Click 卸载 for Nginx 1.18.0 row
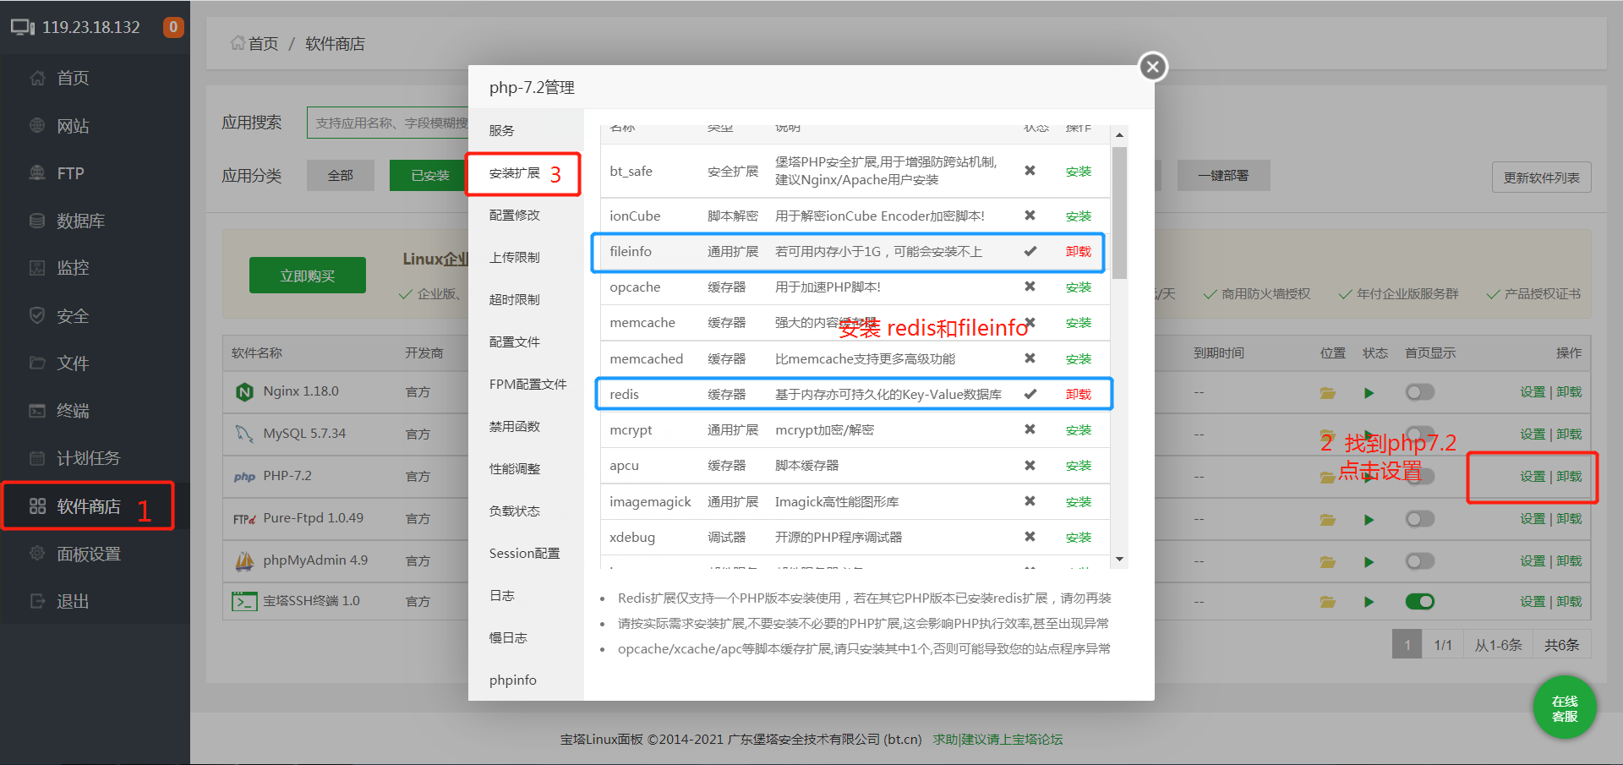This screenshot has width=1623, height=765. pyautogui.click(x=1569, y=392)
